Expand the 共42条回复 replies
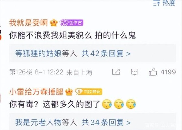182x130 pixels. point(106,53)
